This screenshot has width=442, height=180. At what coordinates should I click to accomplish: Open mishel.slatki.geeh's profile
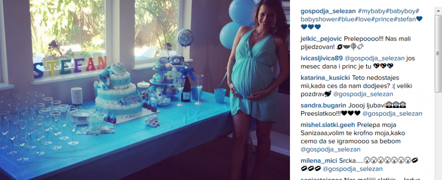click(328, 125)
